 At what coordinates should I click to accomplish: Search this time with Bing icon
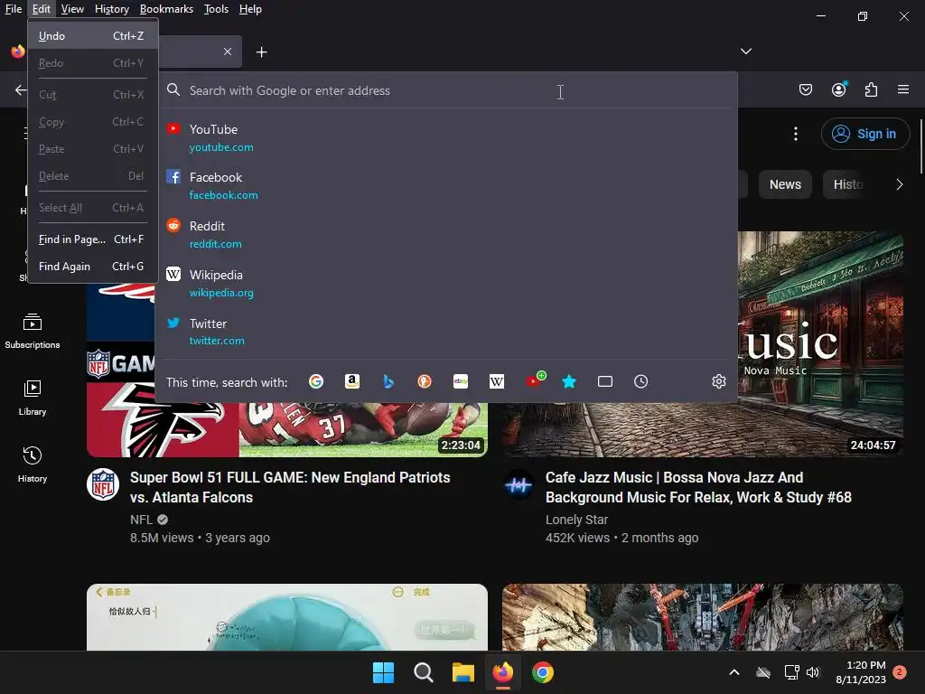[x=388, y=382]
